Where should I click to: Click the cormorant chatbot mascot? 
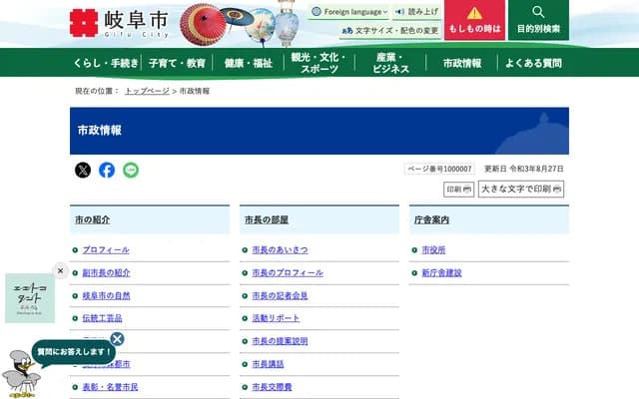21,374
